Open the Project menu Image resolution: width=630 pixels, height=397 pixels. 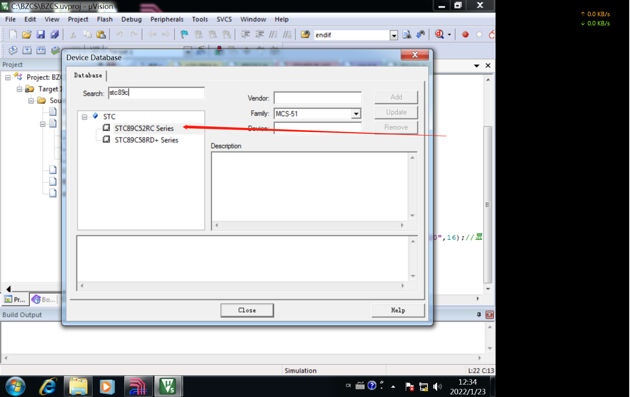tap(78, 19)
